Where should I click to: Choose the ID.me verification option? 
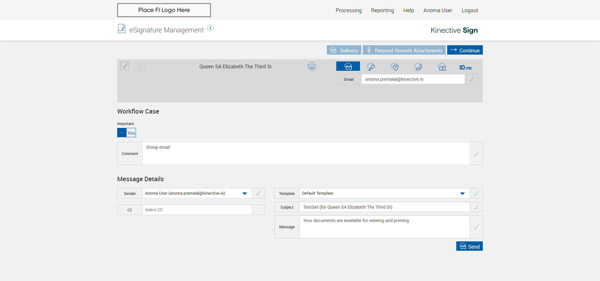pyautogui.click(x=465, y=67)
